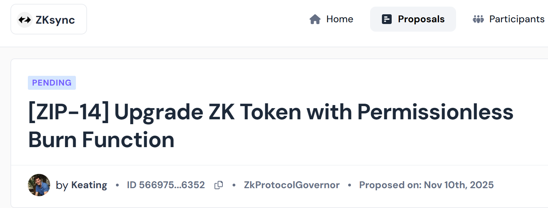The image size is (548, 208).
Task: Open Keating's profile picture avatar
Action: (x=39, y=185)
